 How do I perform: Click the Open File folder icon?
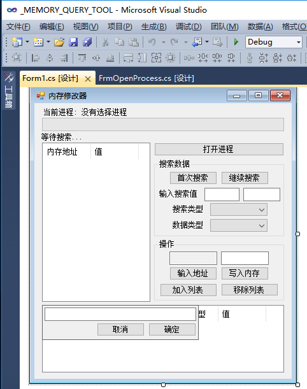coord(59,42)
